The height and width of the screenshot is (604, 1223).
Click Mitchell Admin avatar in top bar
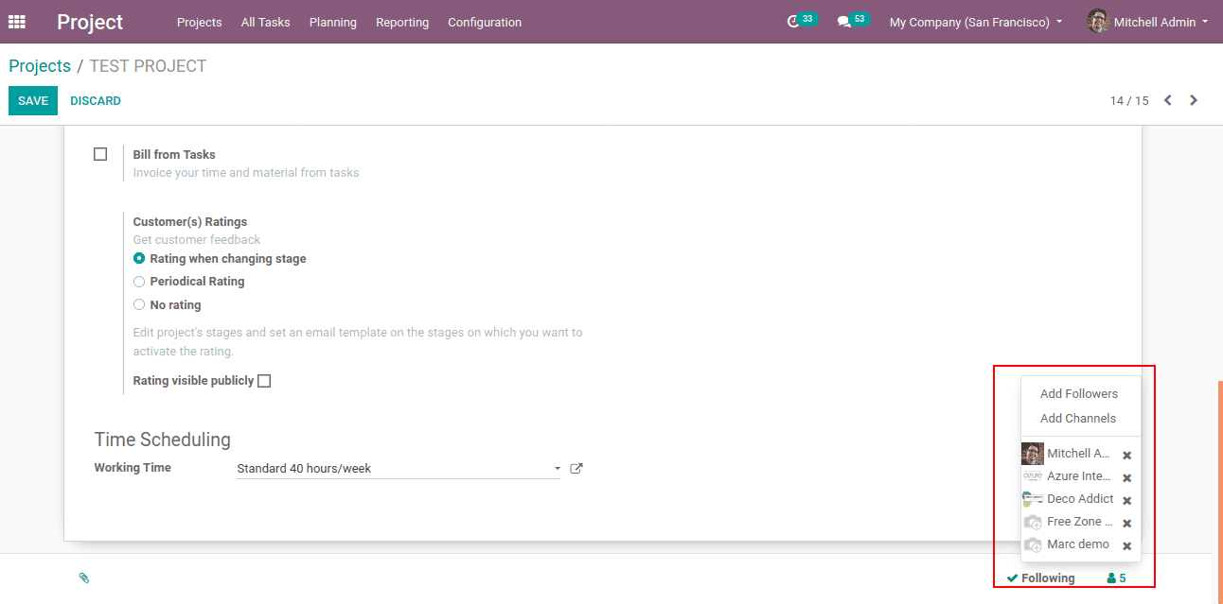[1098, 22]
